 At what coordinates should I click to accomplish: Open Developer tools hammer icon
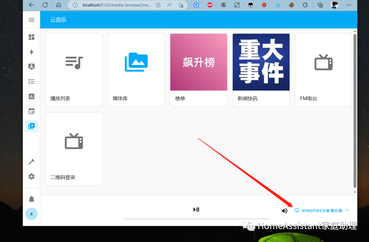pyautogui.click(x=31, y=162)
